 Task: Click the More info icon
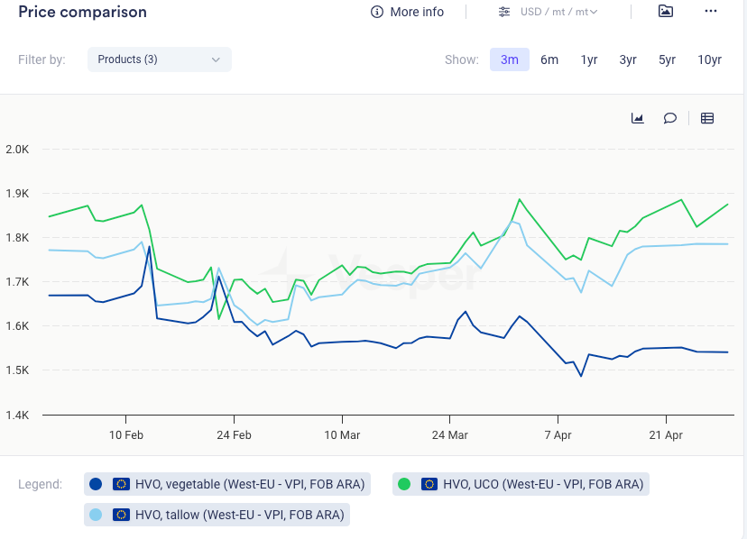point(377,12)
